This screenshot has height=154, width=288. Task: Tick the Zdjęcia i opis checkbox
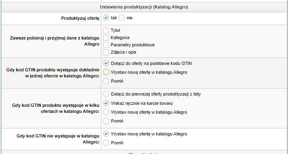coord(106,52)
